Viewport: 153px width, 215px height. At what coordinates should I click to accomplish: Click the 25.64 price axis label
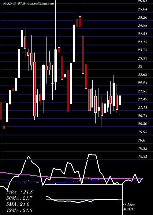(143, 9)
